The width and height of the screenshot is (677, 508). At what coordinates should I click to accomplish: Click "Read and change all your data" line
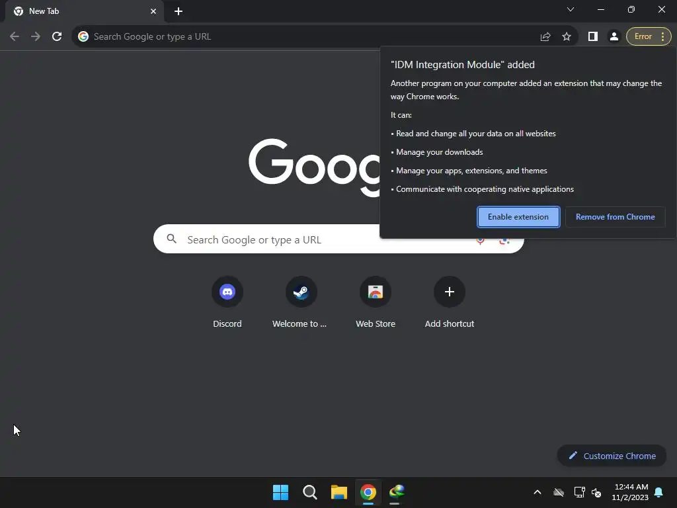[x=476, y=134]
